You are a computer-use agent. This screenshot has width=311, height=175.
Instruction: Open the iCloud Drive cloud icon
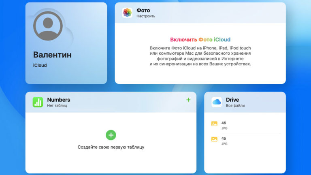coord(217,102)
